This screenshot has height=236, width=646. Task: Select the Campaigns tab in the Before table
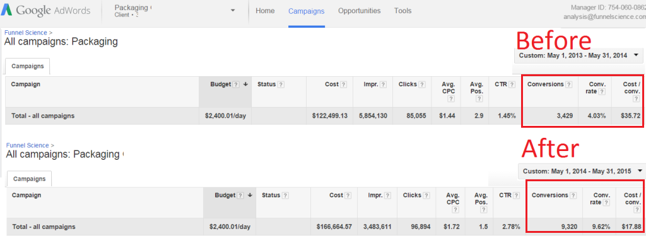pyautogui.click(x=27, y=66)
